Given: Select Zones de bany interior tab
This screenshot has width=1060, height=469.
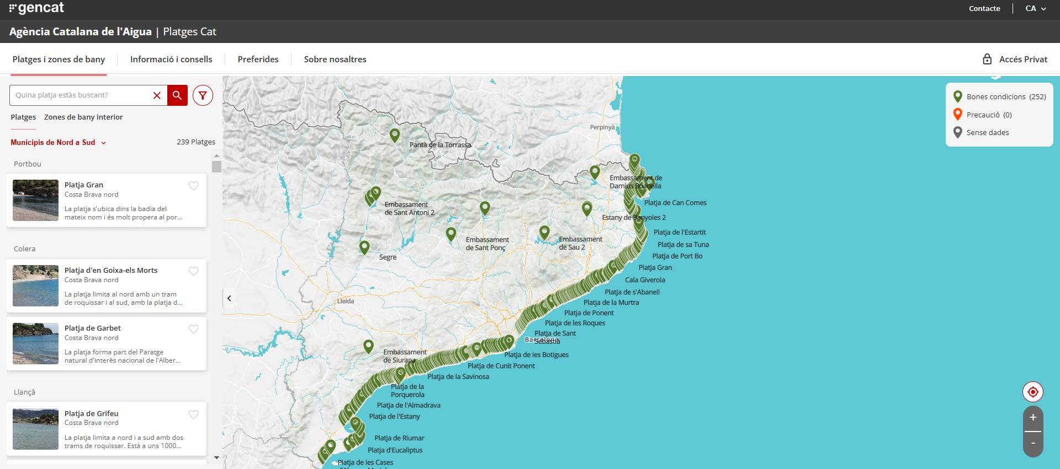Looking at the screenshot, I should (83, 117).
